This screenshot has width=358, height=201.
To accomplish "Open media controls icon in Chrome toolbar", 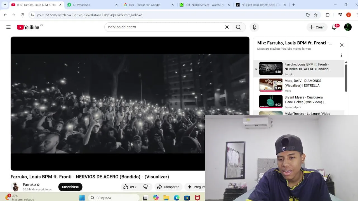I will point(340,15).
